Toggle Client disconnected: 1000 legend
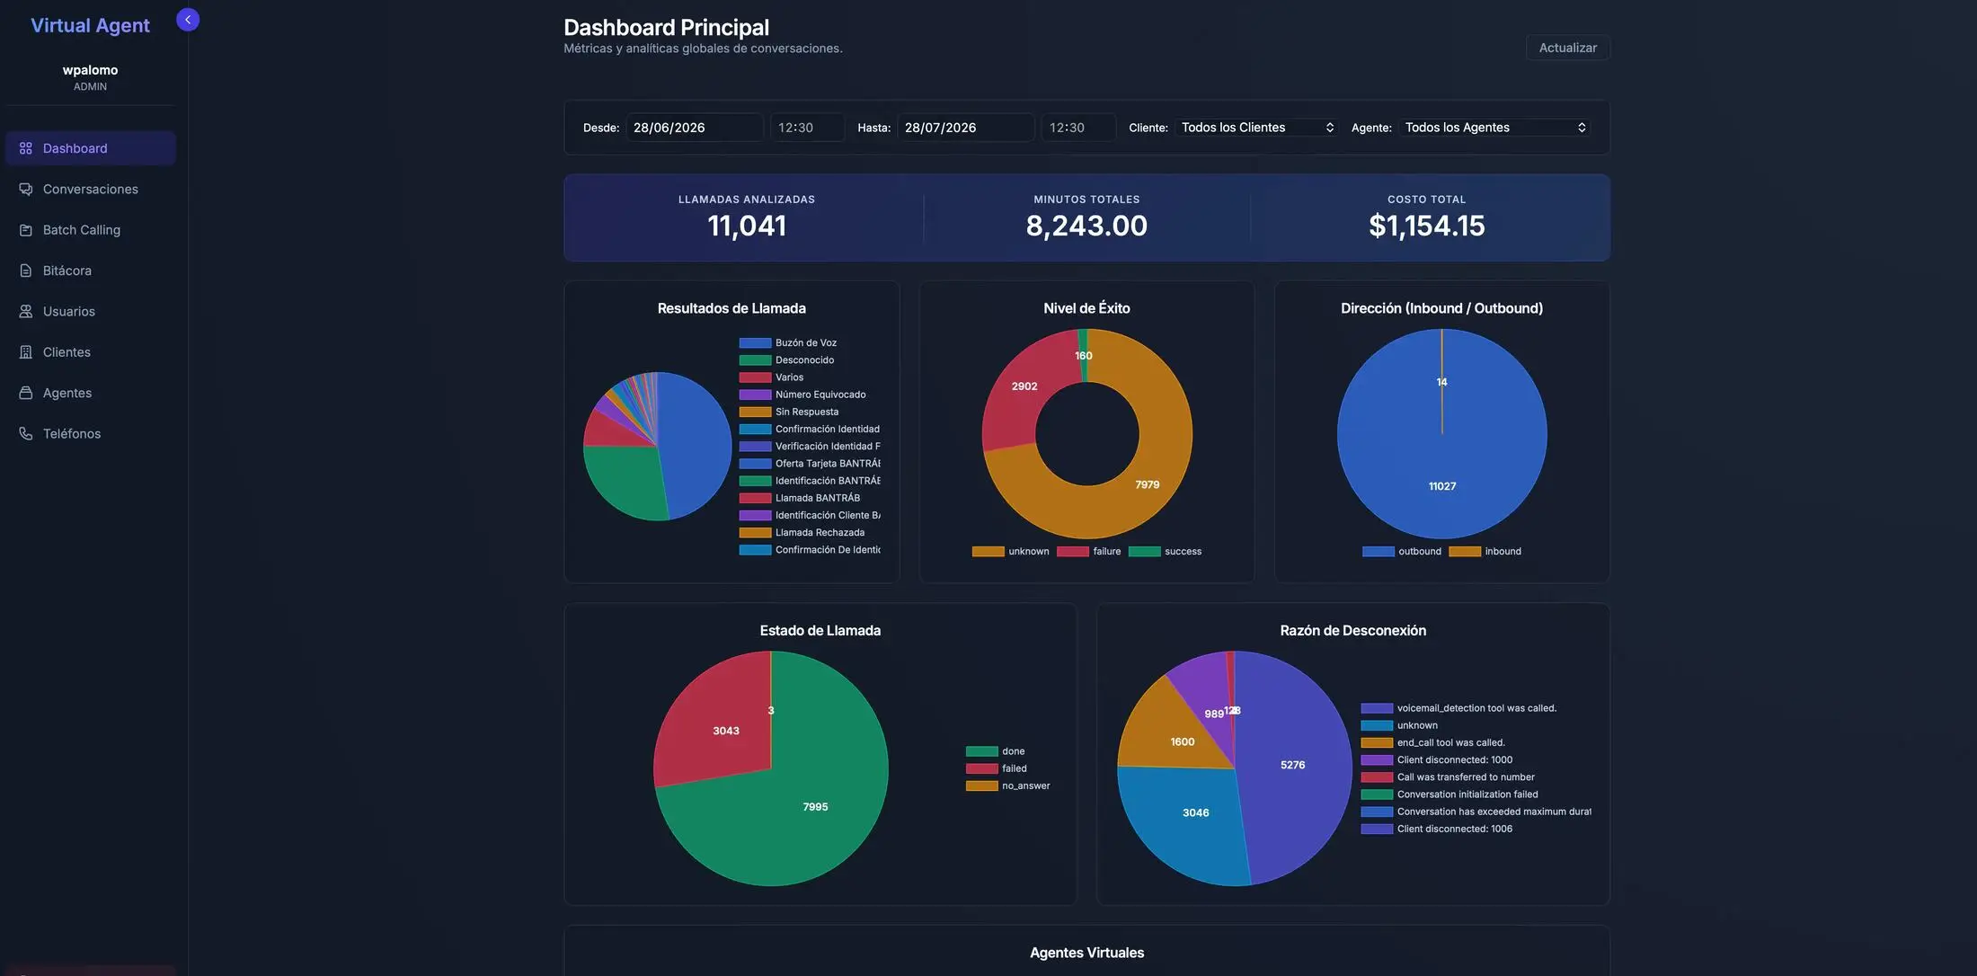The image size is (1977, 976). [1436, 759]
